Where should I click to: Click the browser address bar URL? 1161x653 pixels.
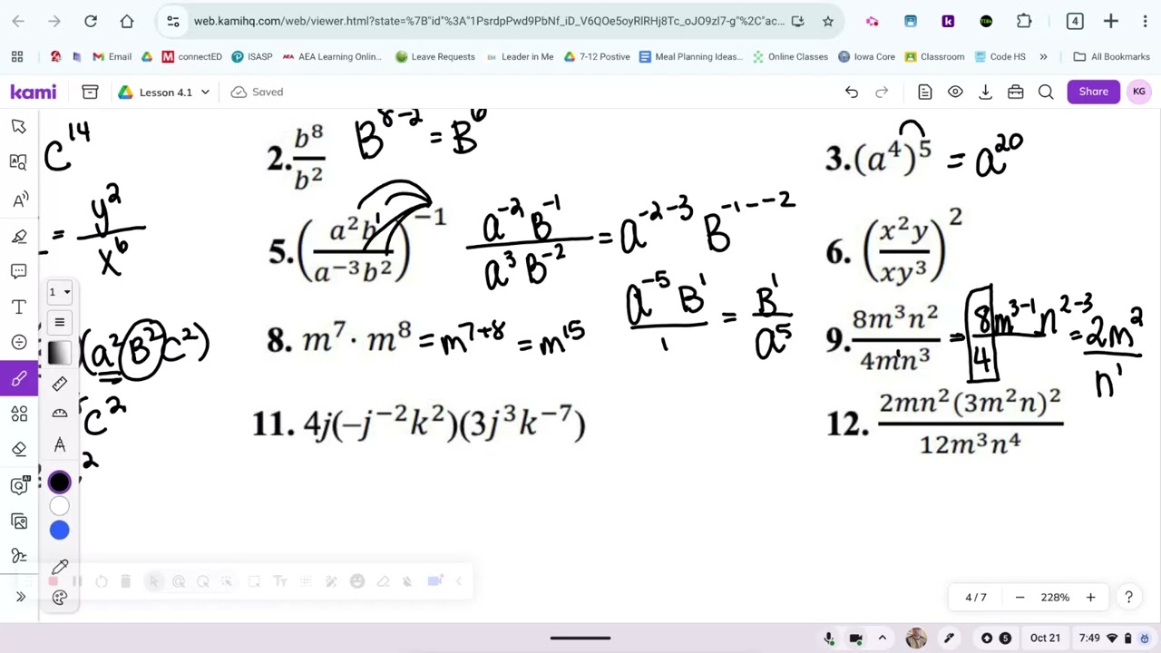pyautogui.click(x=488, y=21)
